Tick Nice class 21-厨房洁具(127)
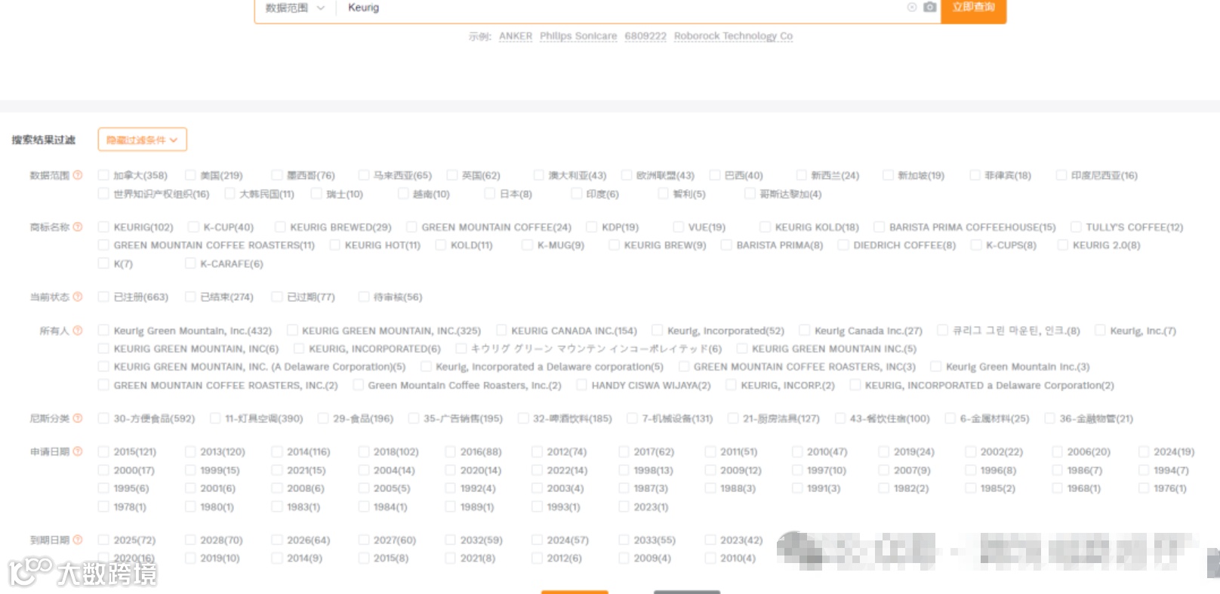Image resolution: width=1220 pixels, height=594 pixels. tap(732, 419)
